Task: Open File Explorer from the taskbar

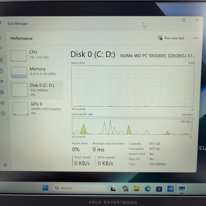Action: point(137,188)
